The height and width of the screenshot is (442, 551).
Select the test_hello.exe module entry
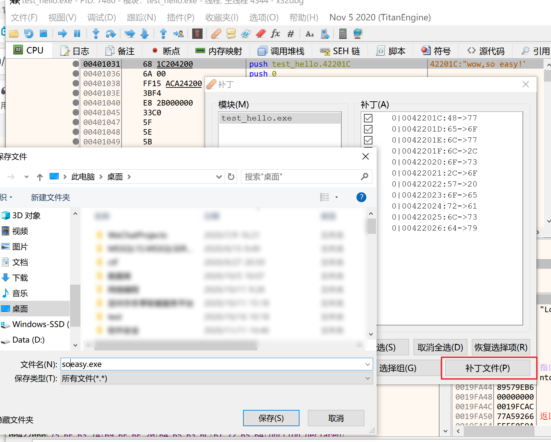257,118
